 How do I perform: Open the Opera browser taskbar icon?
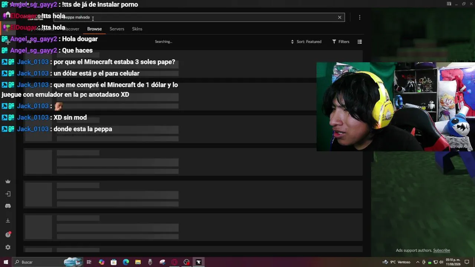[174, 262]
